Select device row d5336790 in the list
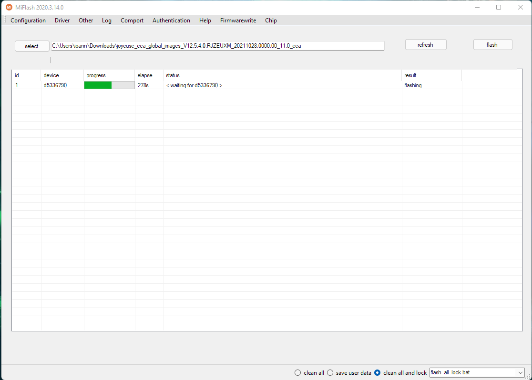This screenshot has height=380, width=532. (55, 85)
